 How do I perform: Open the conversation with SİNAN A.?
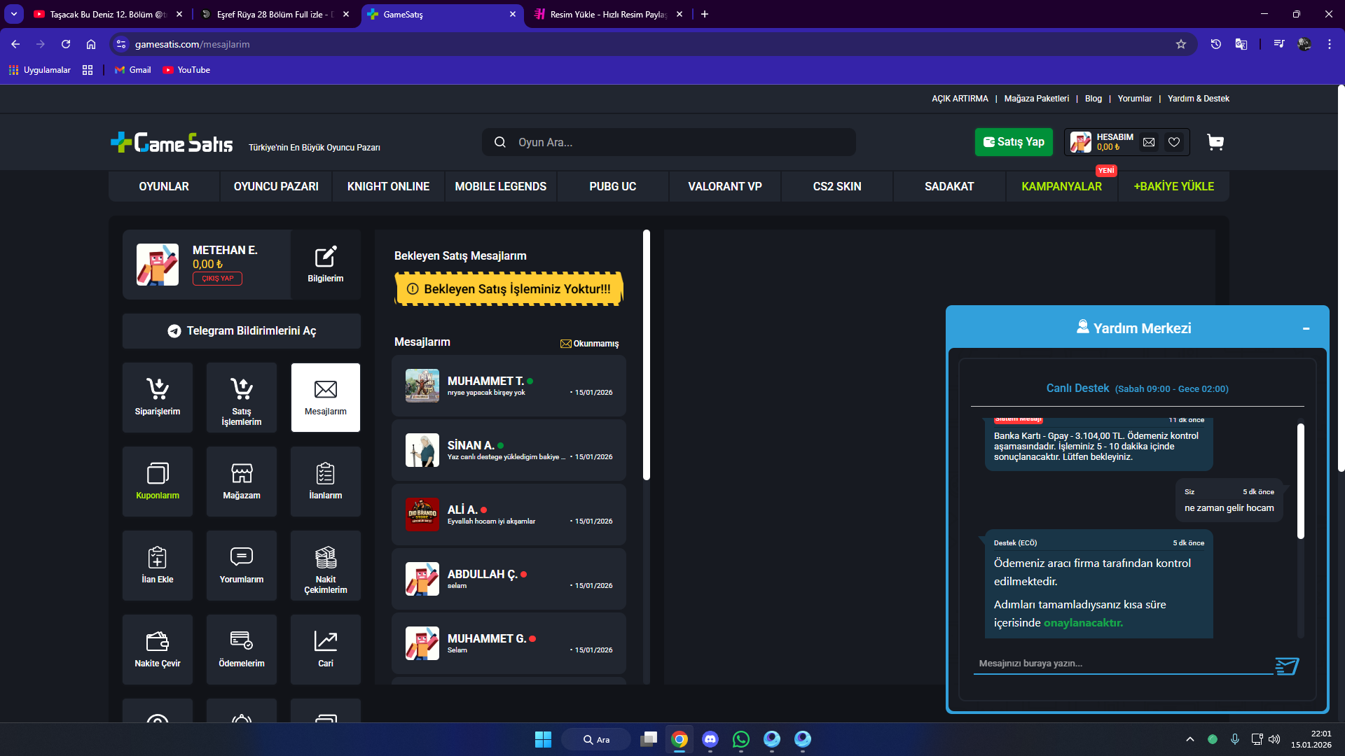(509, 450)
